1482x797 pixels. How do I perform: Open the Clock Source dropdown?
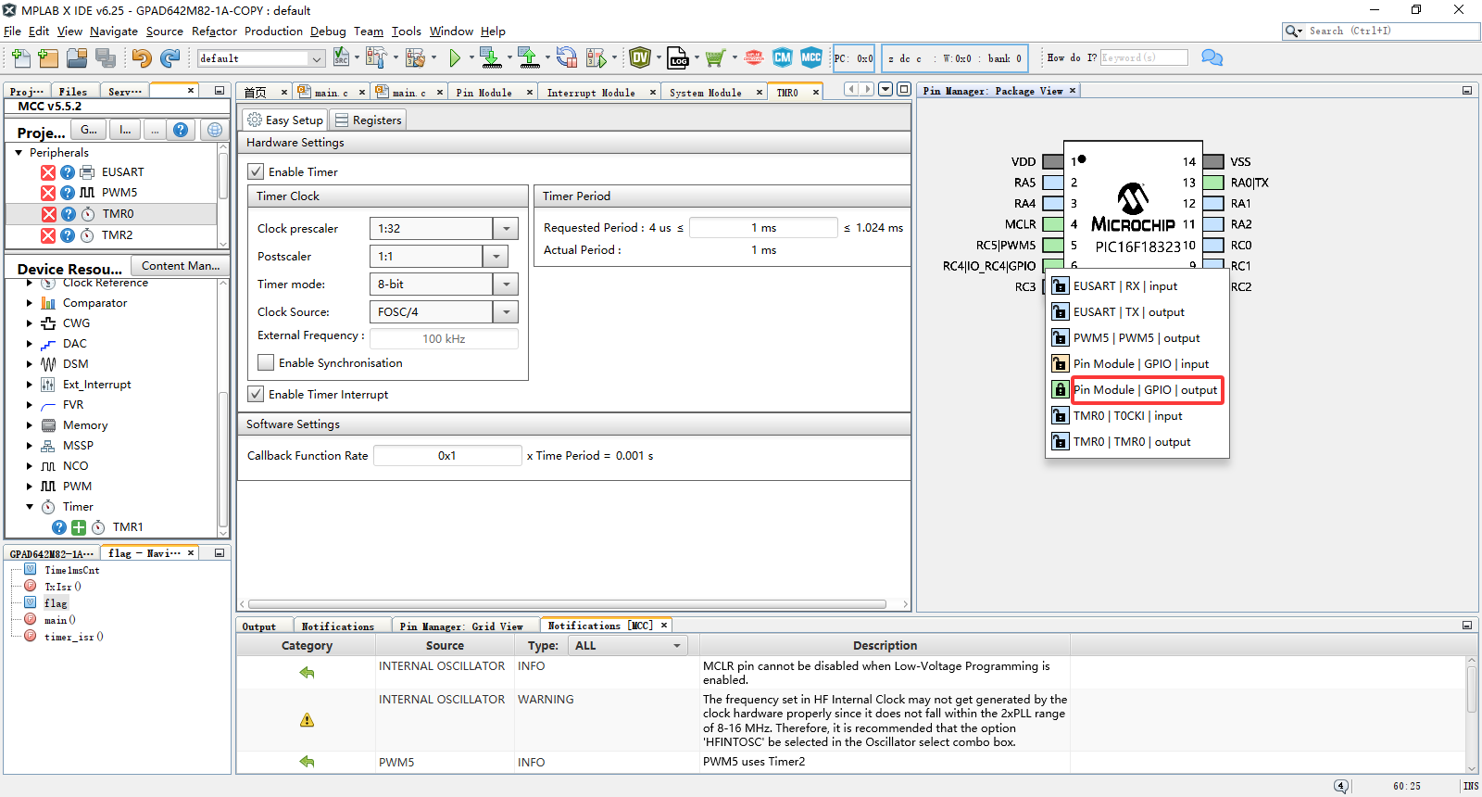tap(506, 311)
